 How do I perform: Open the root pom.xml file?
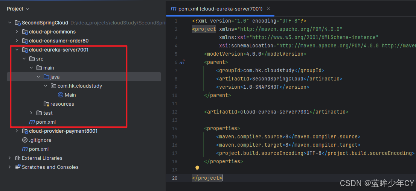point(39,149)
